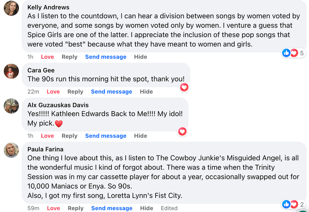Click Alx Guzauskas Davis' avatar
This screenshot has width=309, height=212.
tap(11, 106)
